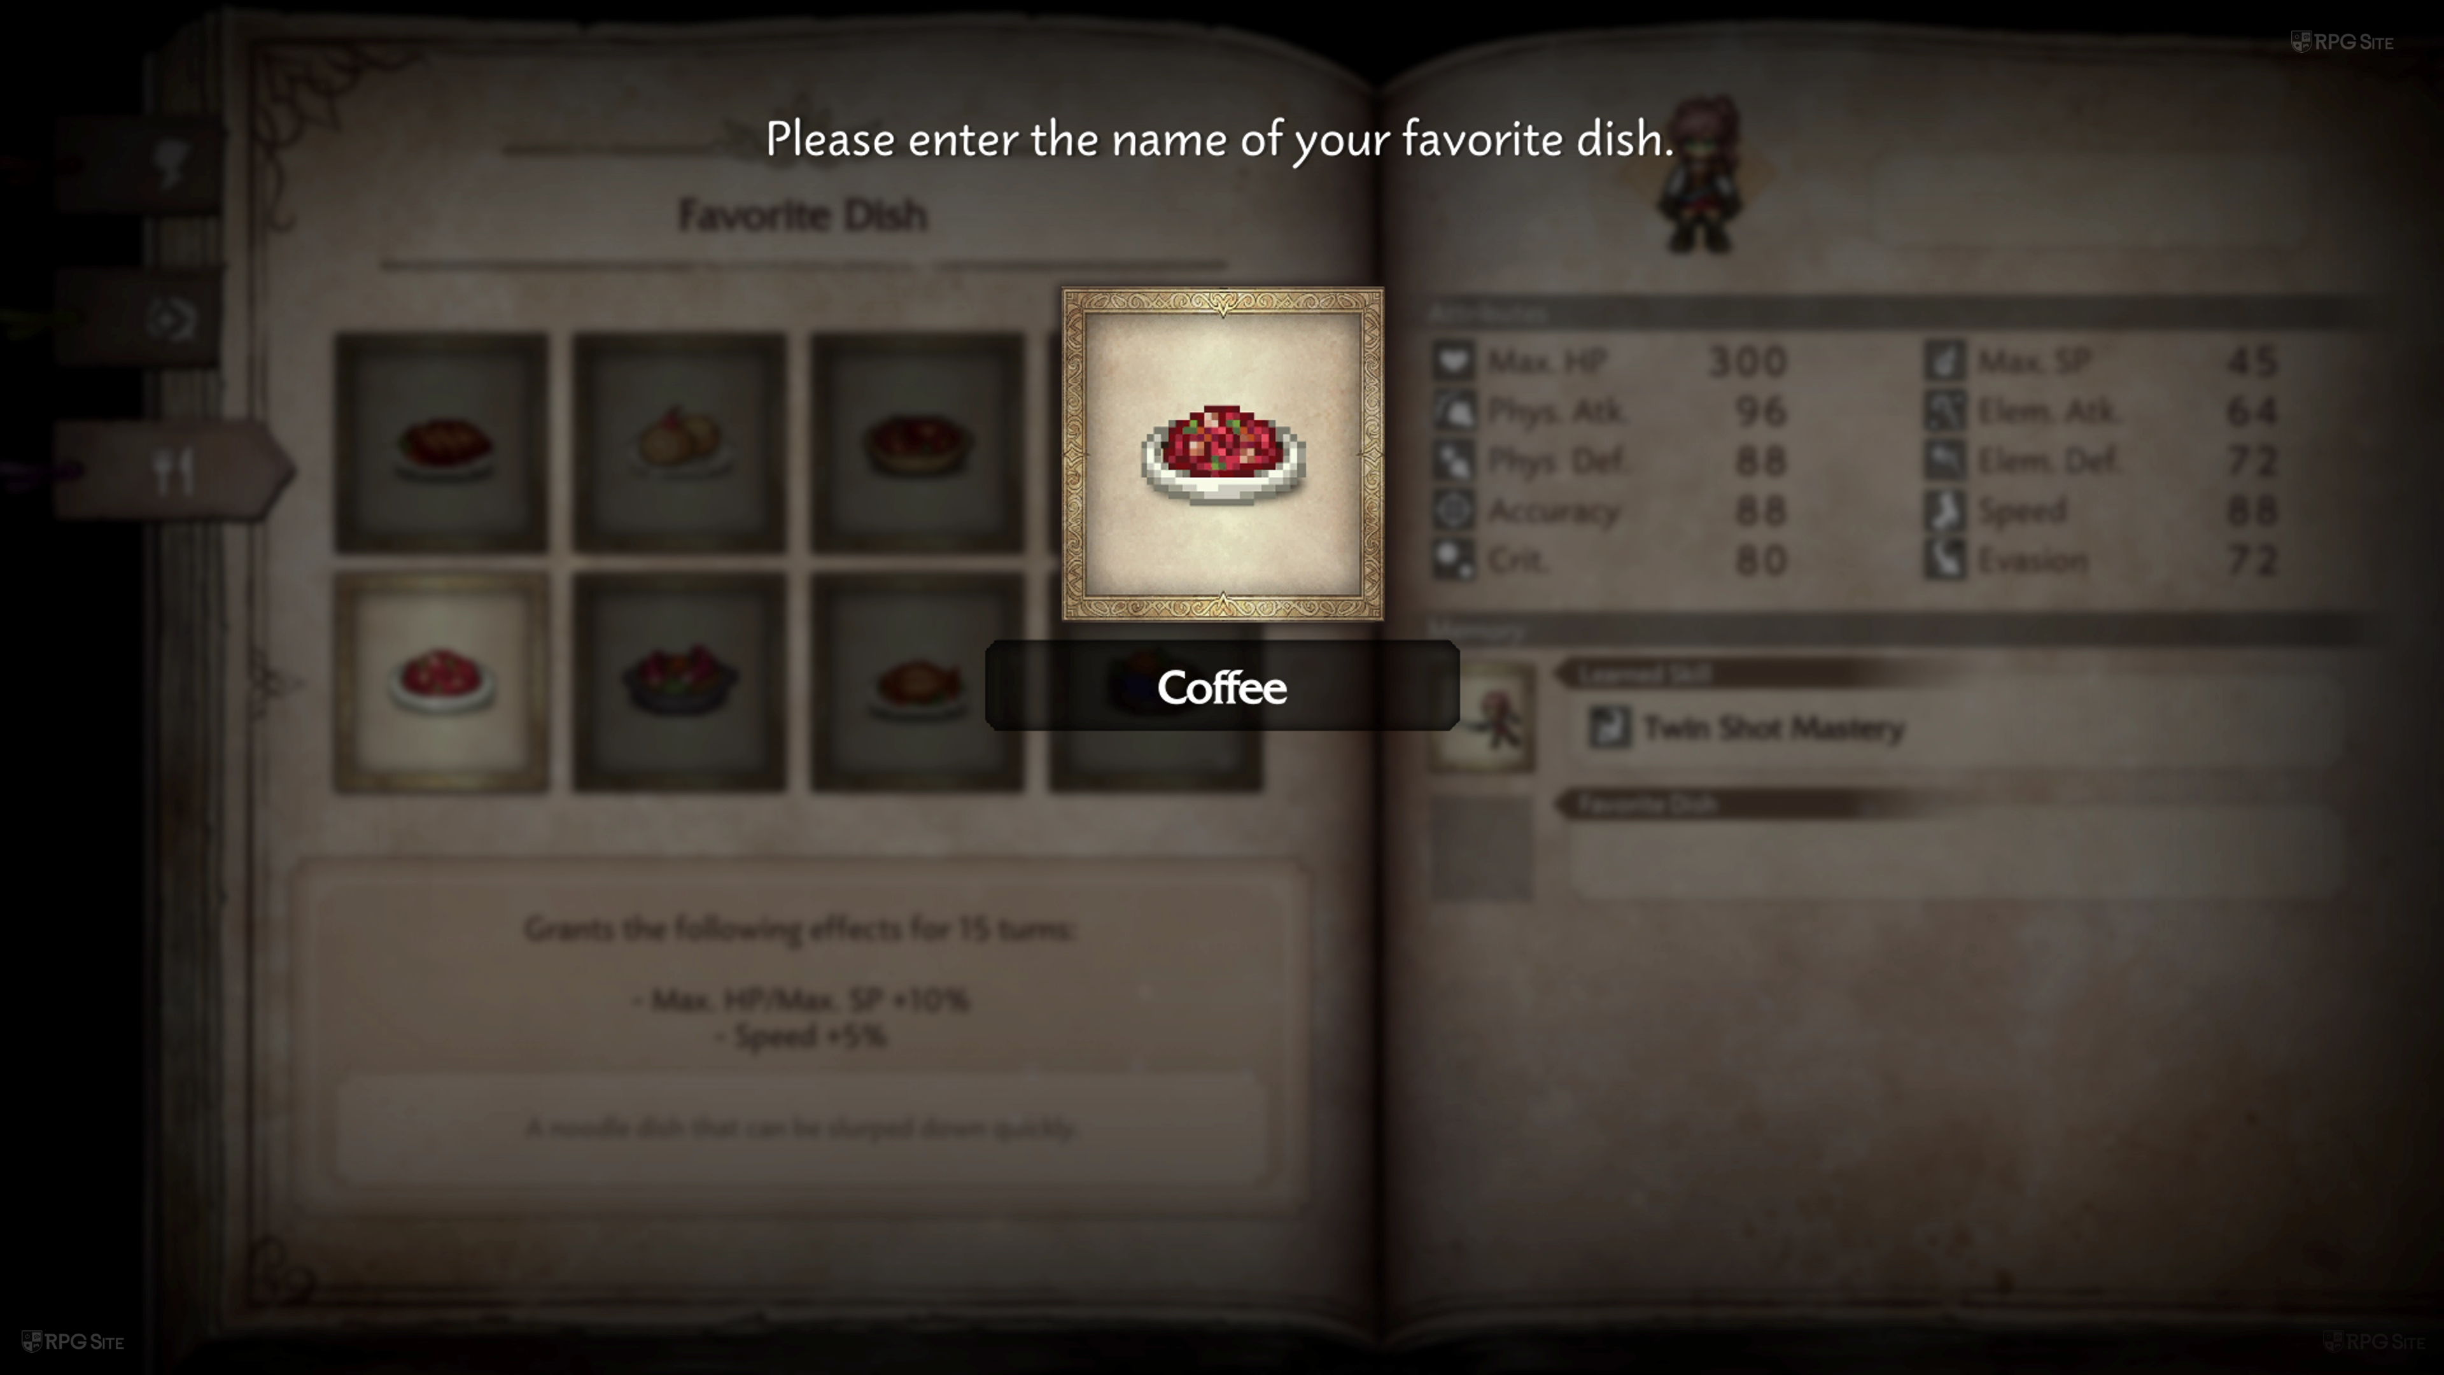Select the fork and knife dish tab

point(174,470)
